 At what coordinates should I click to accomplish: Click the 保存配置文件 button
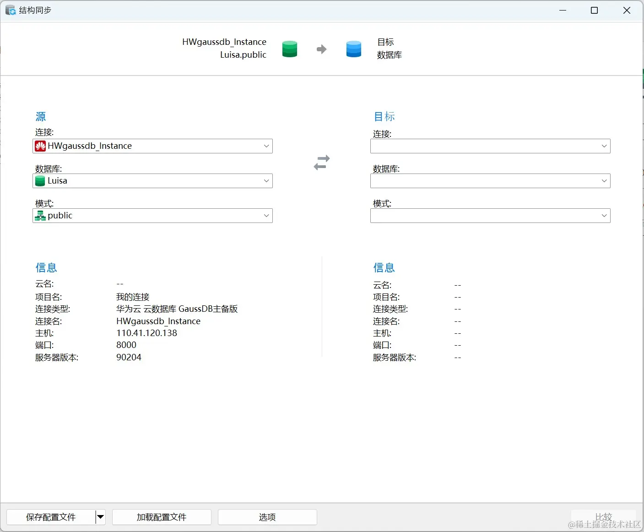click(51, 517)
